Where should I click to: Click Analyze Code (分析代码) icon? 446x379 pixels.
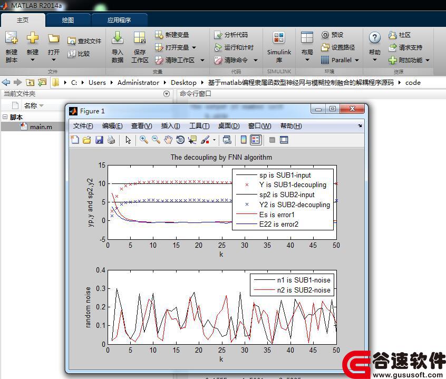click(x=218, y=35)
